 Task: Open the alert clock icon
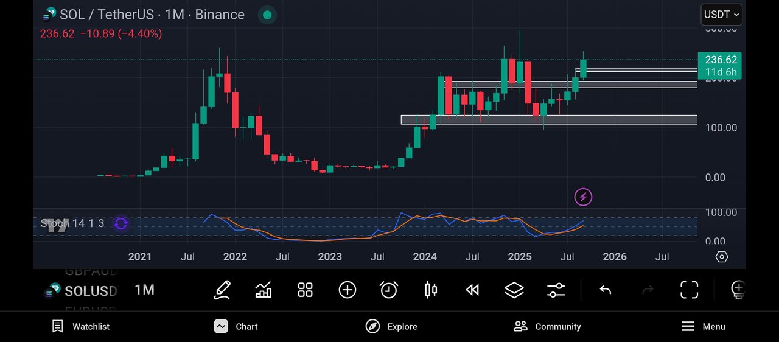coord(389,290)
